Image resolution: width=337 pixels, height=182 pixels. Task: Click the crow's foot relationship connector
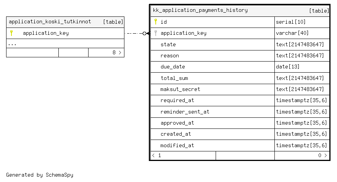pyautogui.click(x=147, y=33)
